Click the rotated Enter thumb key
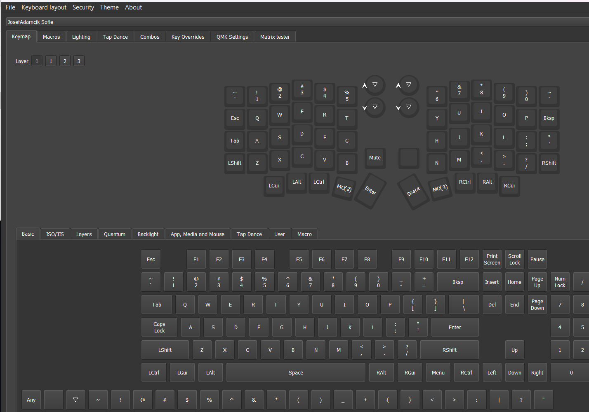 370,190
